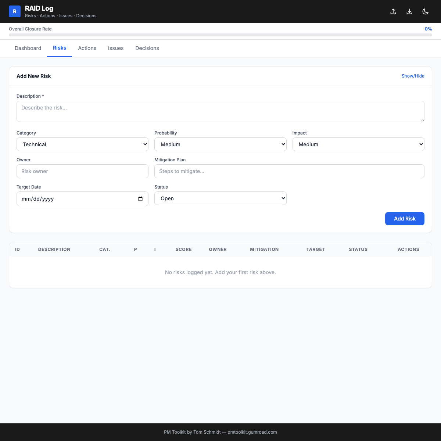441x441 pixels.
Task: Click the upload icon in header
Action: [x=393, y=11]
